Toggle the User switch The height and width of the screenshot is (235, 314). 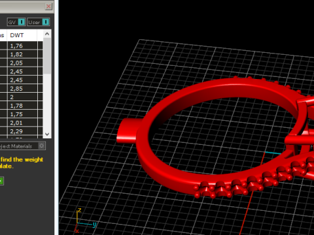pos(39,22)
